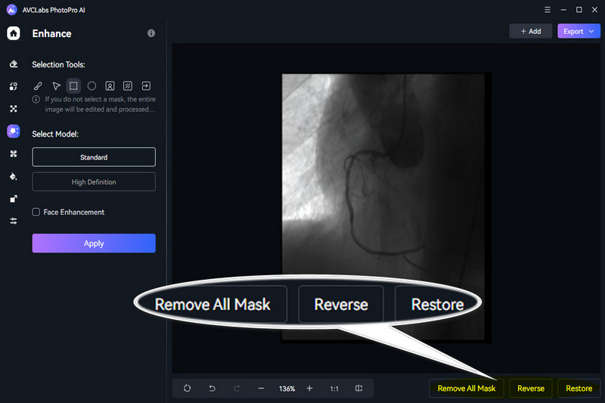Image resolution: width=605 pixels, height=403 pixels.
Task: Choose the arrow pointer selection tool
Action: 55,86
